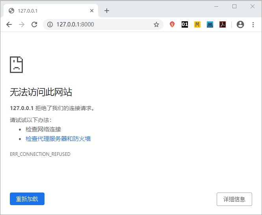Reload the page with the toolbar refresh icon
Viewport: 262px width, 215px height.
34,24
